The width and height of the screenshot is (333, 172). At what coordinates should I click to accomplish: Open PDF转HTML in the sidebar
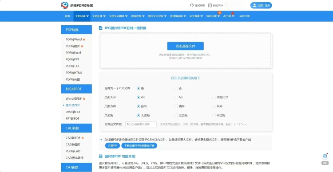(74, 73)
